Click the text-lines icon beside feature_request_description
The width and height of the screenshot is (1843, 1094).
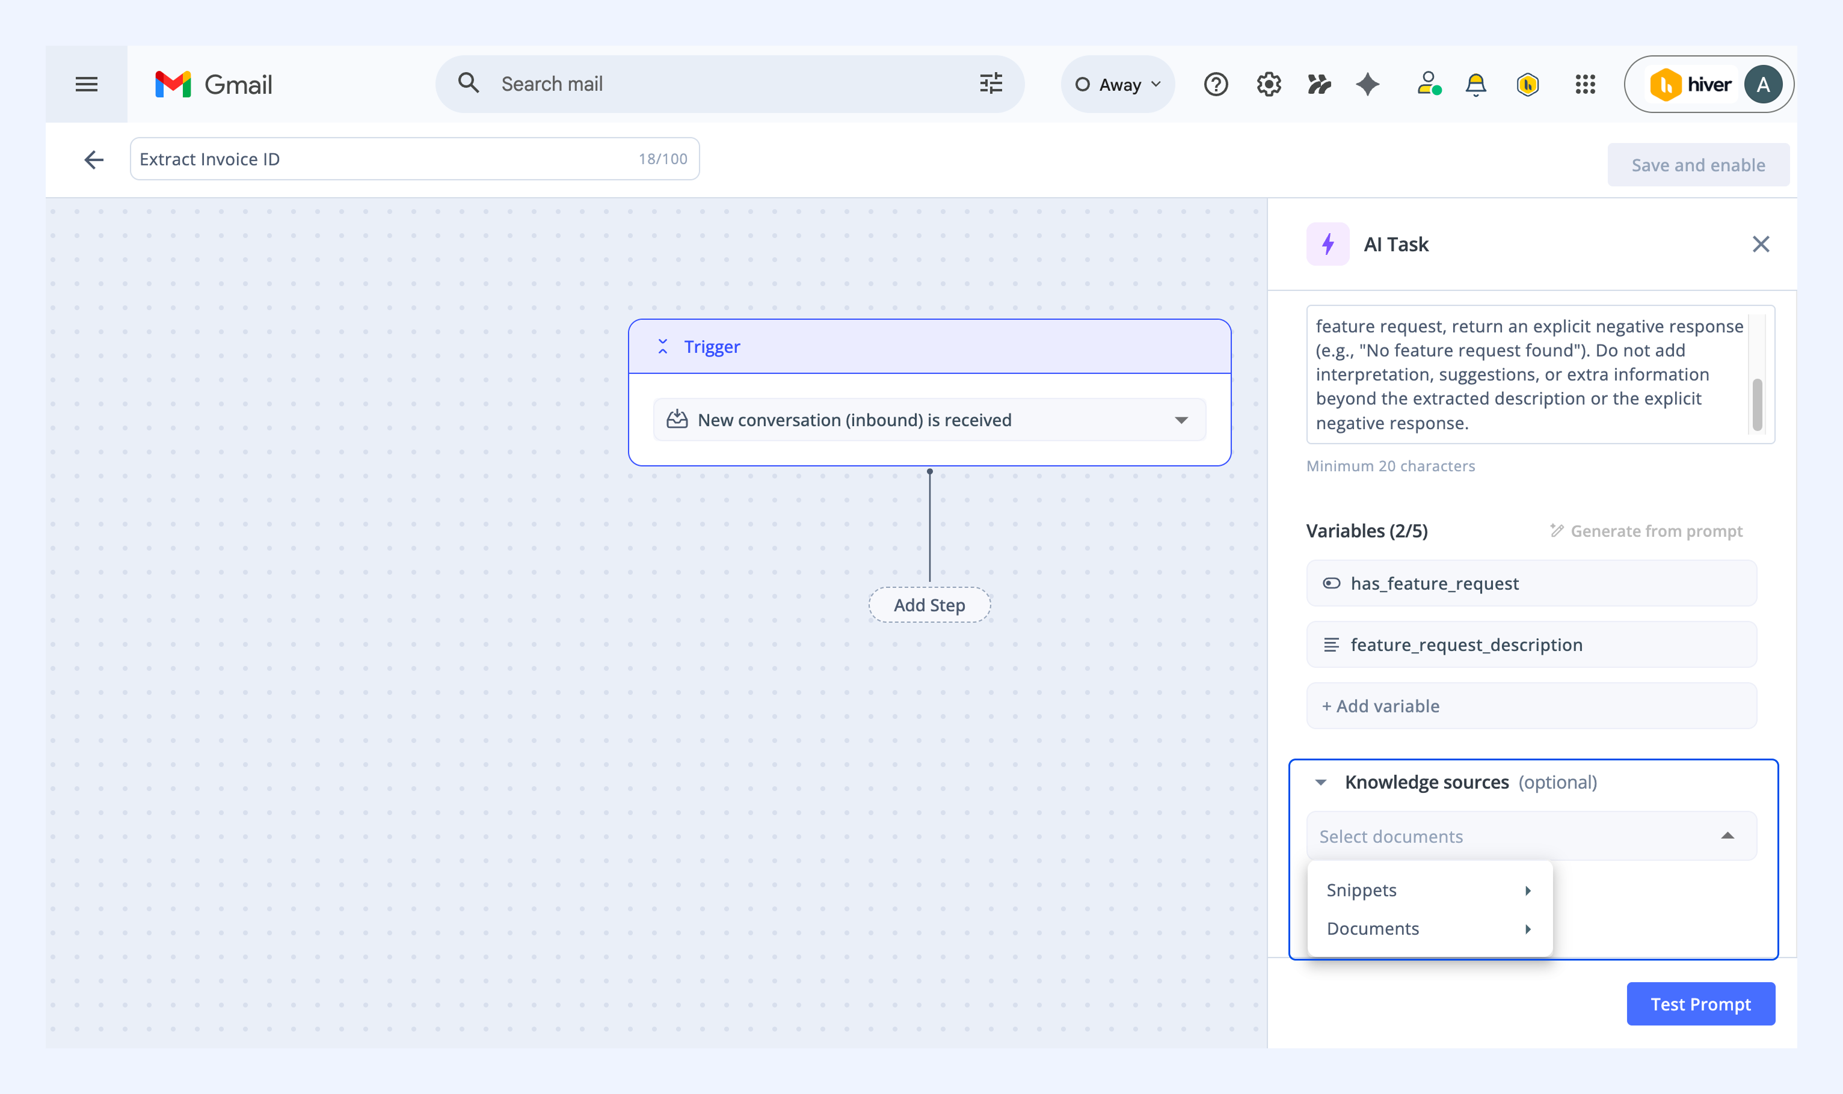pos(1331,644)
